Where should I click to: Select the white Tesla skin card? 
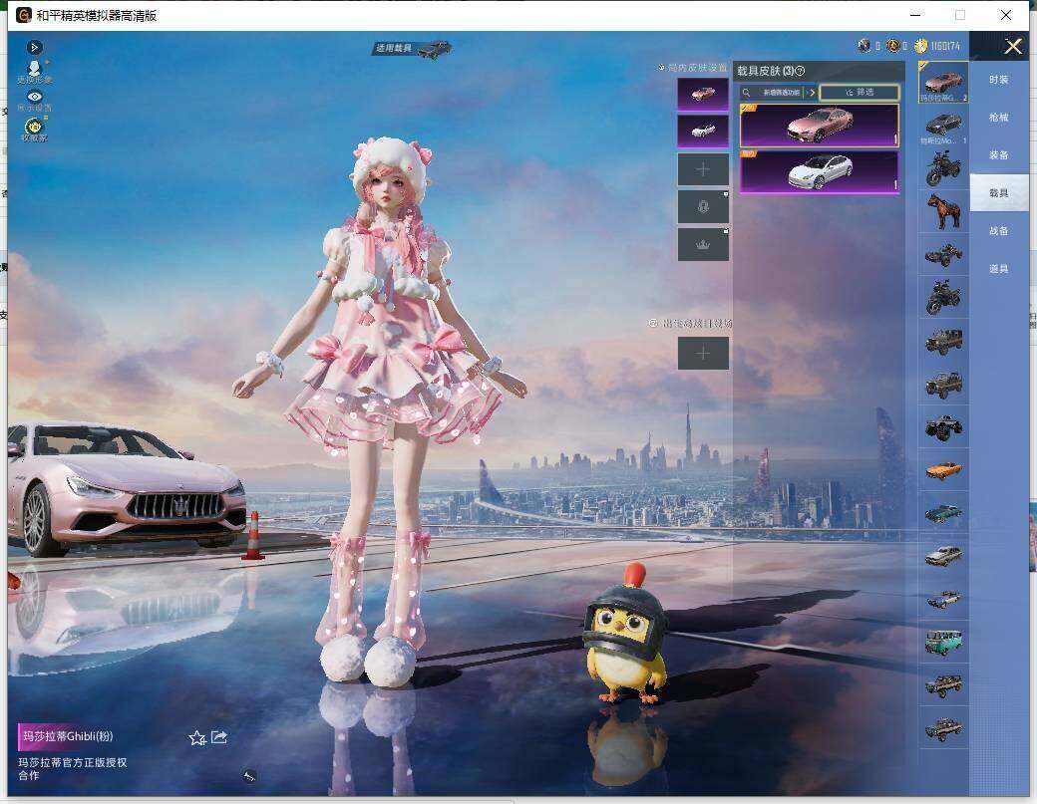[x=820, y=171]
